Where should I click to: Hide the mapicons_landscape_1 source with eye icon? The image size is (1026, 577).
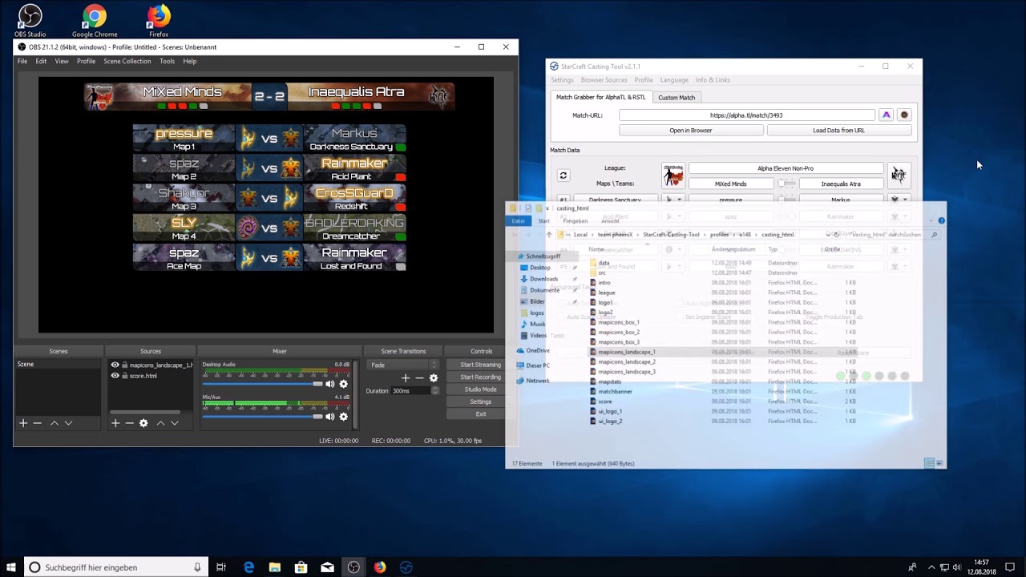[x=115, y=365]
